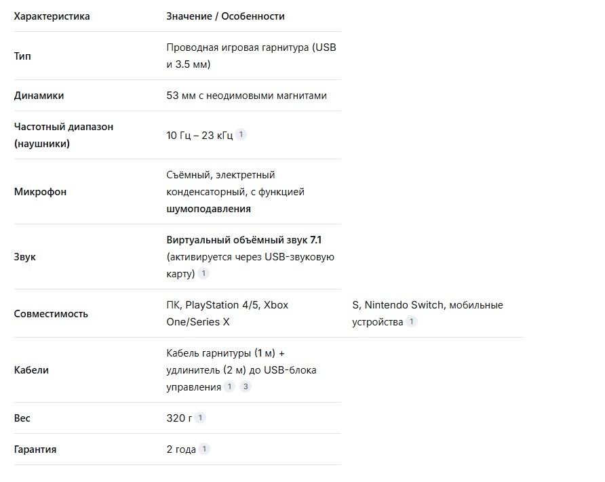The width and height of the screenshot is (605, 482).
Task: Click the "Значение / Особенности" column header
Action: (x=225, y=16)
